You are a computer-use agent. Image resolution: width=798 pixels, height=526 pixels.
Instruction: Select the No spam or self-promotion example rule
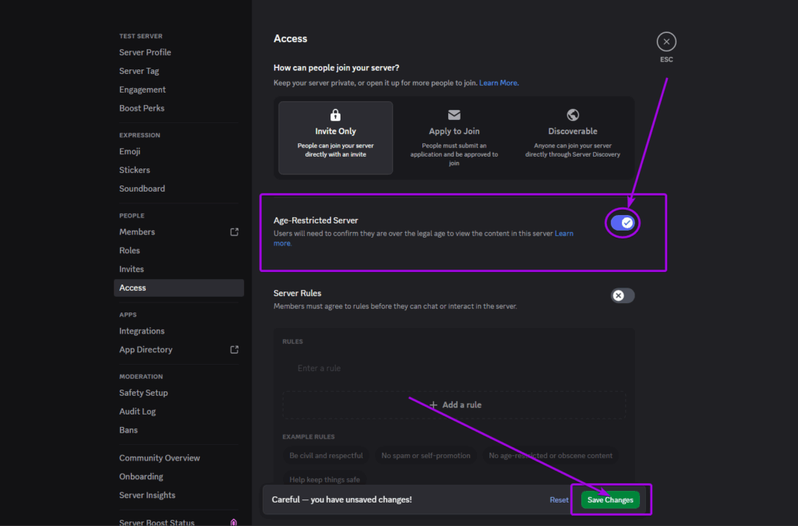coord(426,455)
